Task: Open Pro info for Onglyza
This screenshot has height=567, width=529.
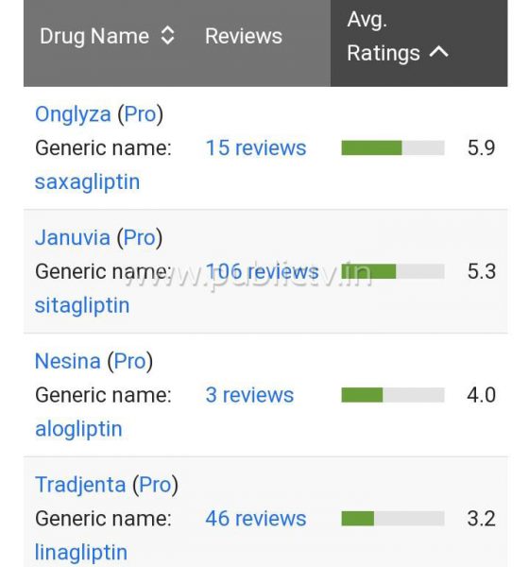Action: [x=141, y=114]
